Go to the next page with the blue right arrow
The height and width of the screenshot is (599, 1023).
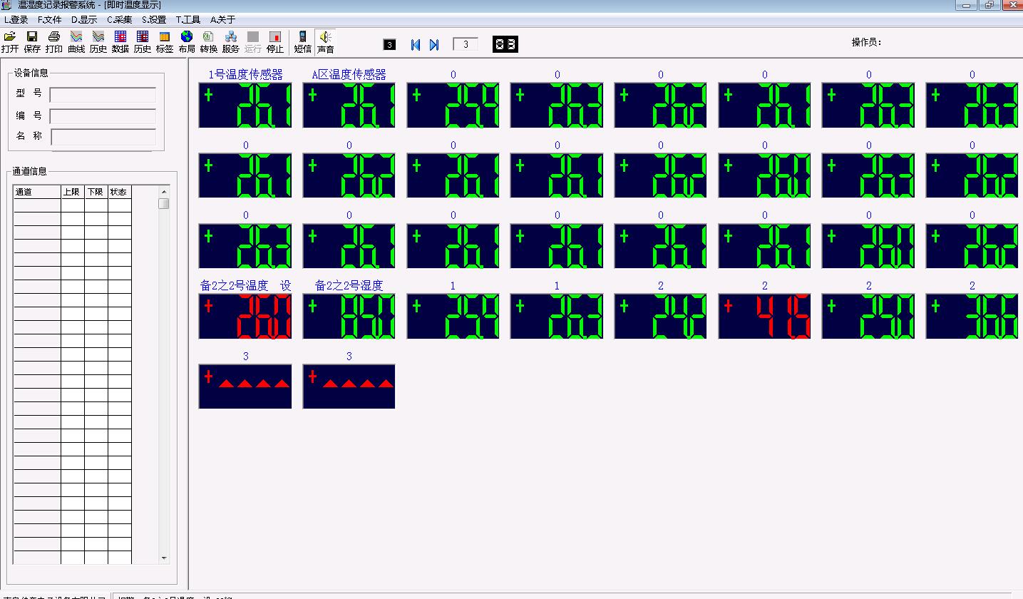point(434,45)
